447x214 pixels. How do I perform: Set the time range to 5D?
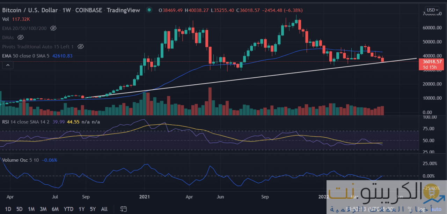click(19, 209)
